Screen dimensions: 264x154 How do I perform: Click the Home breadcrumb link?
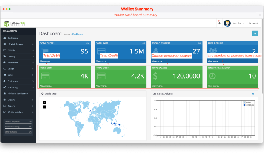(x=67, y=34)
